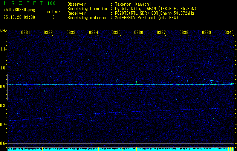Screen dimensions: 237x151
Task: Click the R820T2 receiver description
Action: click(154, 13)
